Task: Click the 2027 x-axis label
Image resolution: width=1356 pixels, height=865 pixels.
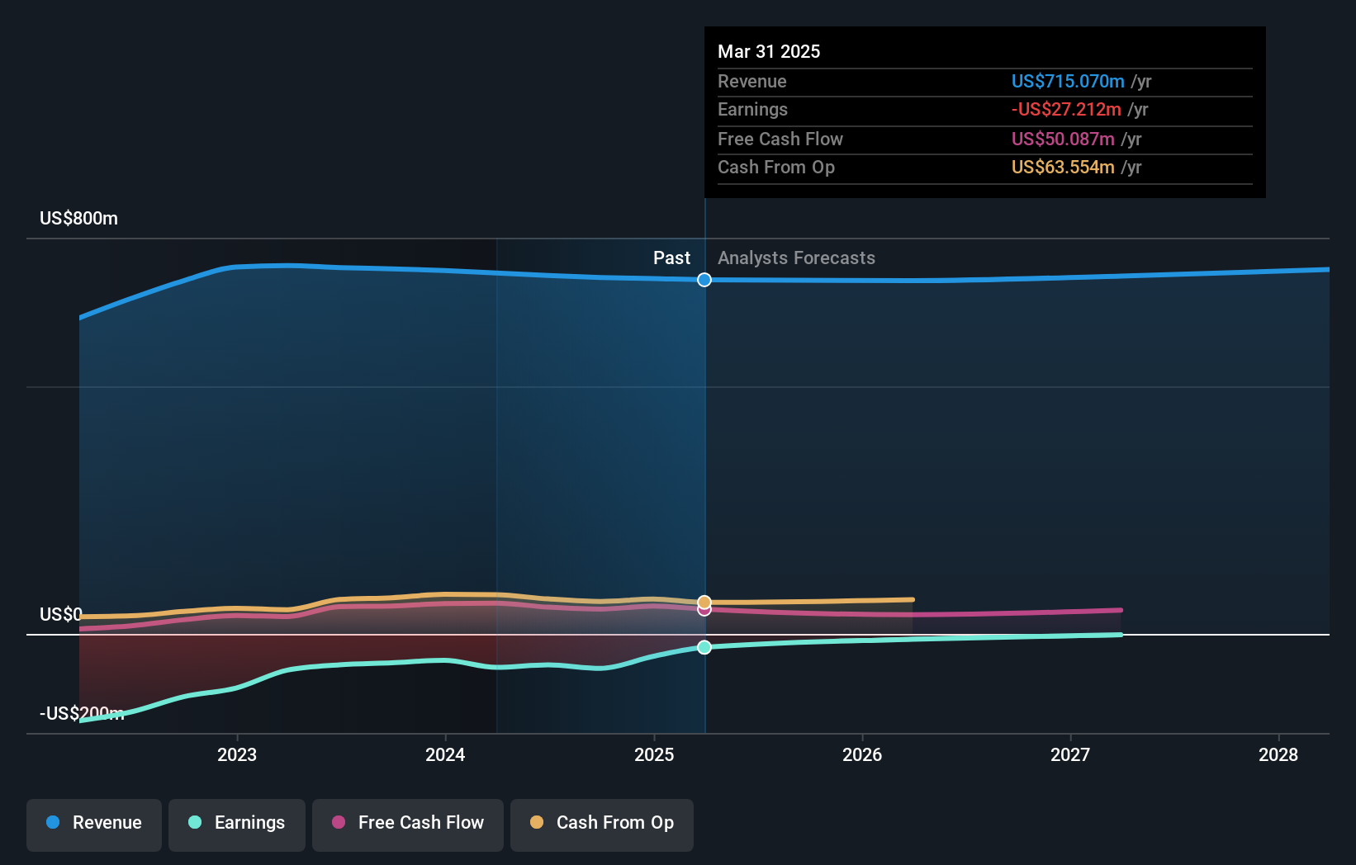Action: [x=1070, y=754]
